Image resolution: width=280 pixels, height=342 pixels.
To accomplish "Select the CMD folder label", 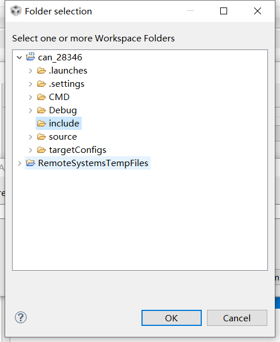I will click(x=59, y=97).
